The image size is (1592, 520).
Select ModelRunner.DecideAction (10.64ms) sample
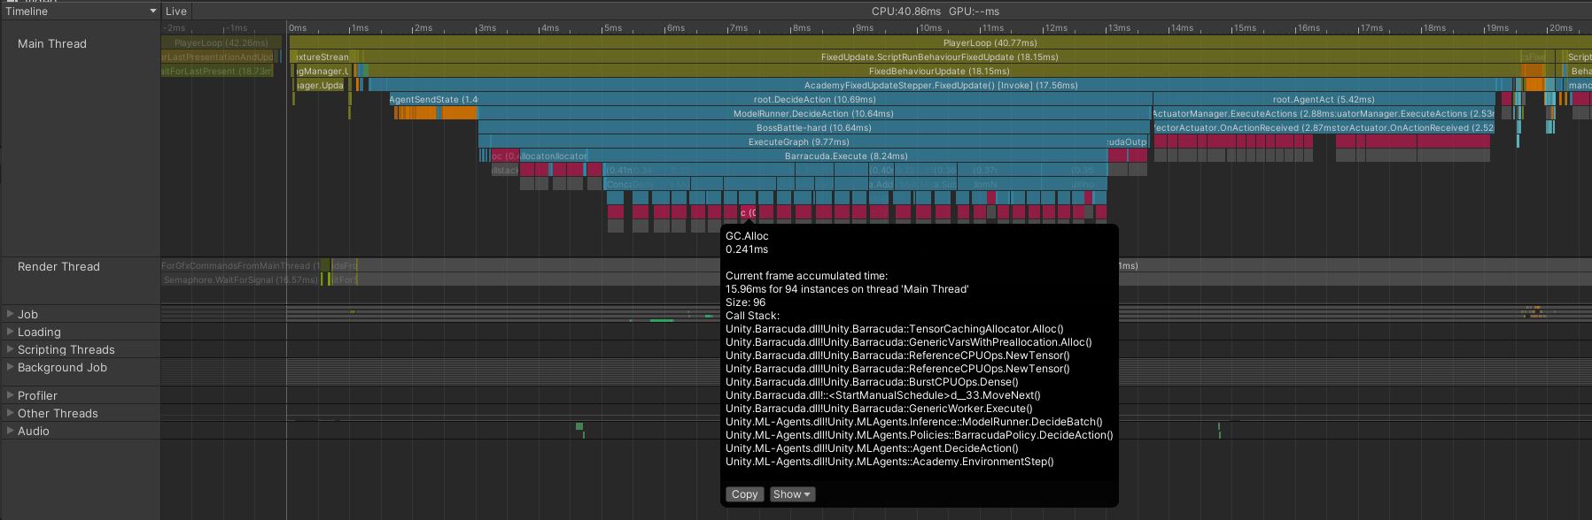click(813, 113)
